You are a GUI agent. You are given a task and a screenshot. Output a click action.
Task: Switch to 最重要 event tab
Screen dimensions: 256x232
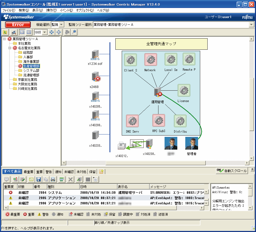point(28,172)
